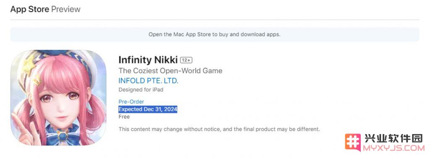The height and width of the screenshot is (158, 430).
Task: Click the 12+ age rating badge
Action: [x=186, y=60]
